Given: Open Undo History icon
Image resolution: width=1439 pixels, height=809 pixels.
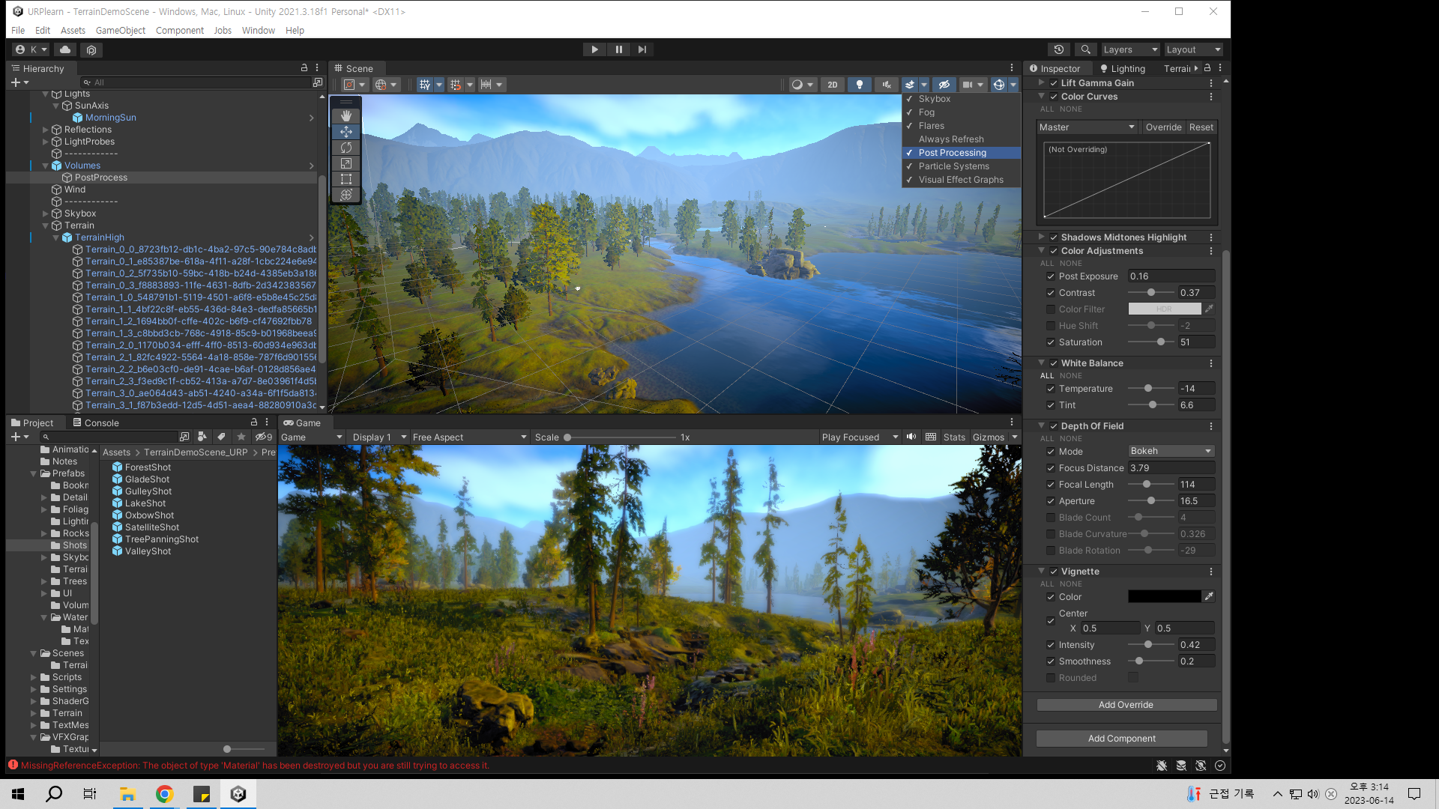Looking at the screenshot, I should pos(1059,49).
